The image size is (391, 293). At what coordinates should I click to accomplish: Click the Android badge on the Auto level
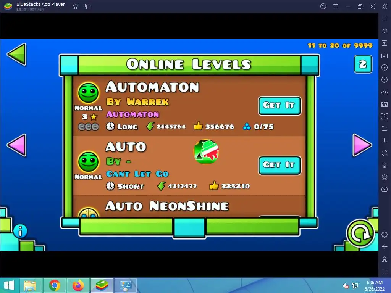pyautogui.click(x=207, y=152)
